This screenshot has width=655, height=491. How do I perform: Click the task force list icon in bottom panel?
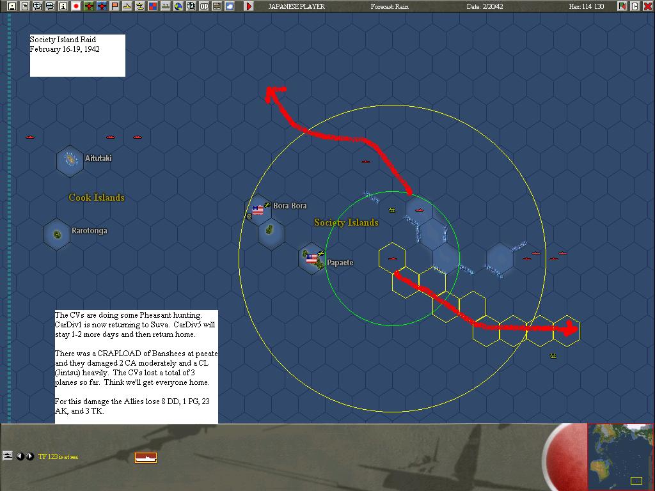[x=8, y=456]
